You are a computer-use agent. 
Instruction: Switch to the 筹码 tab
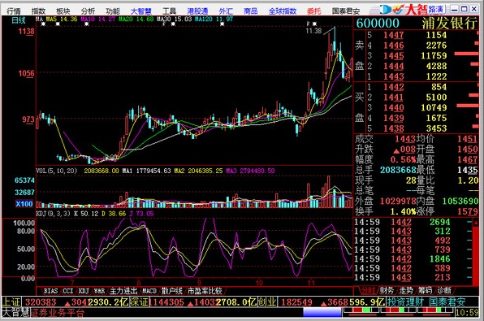point(426,290)
